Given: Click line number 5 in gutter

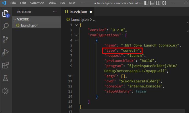Looking at the screenshot, I should coord(71,45).
